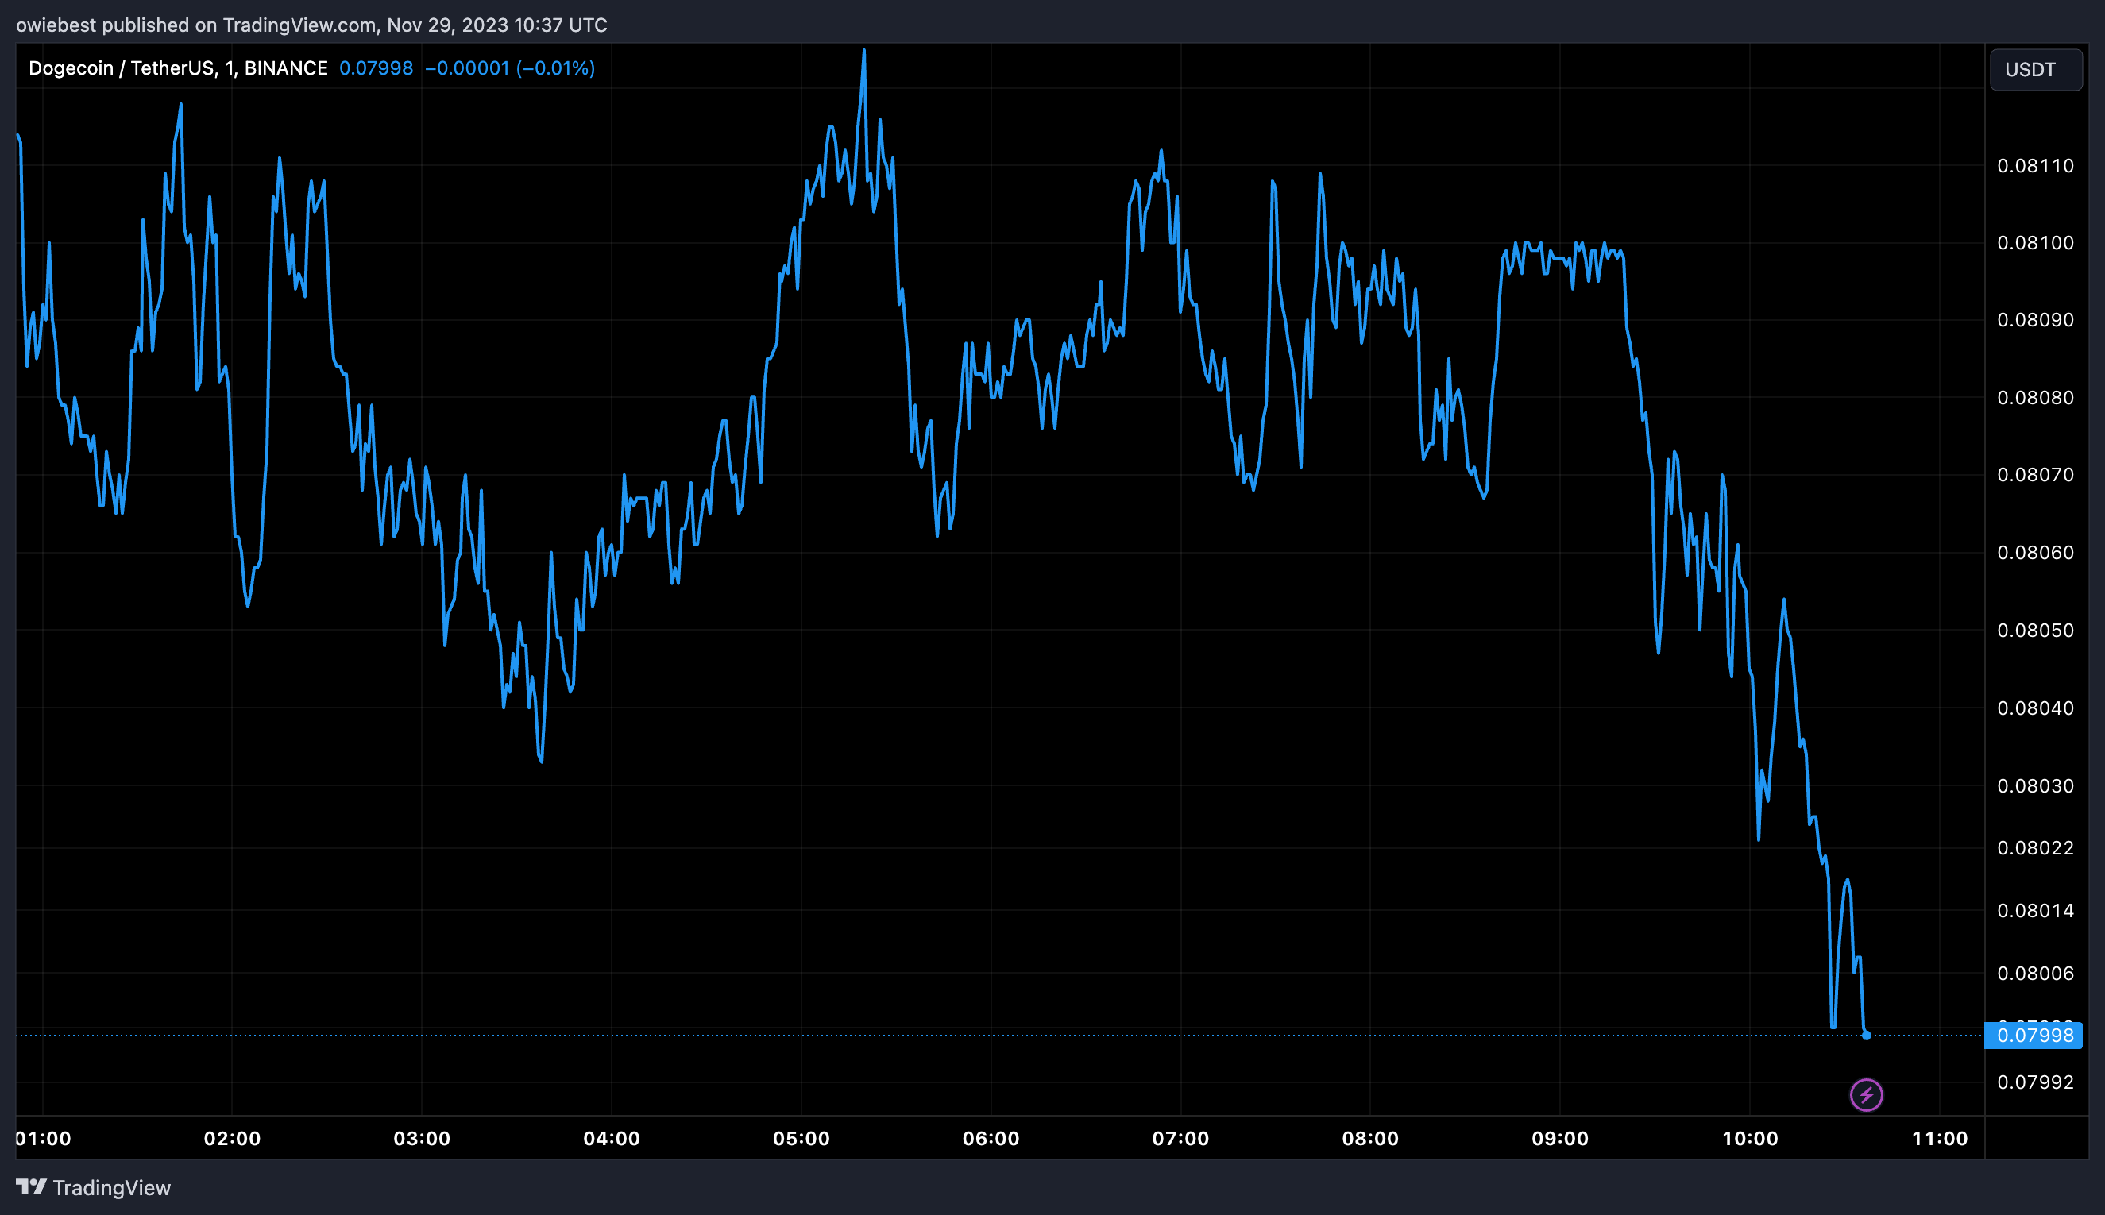Click the 01:00 time axis label
Screen dimensions: 2105x1215
tap(44, 1138)
